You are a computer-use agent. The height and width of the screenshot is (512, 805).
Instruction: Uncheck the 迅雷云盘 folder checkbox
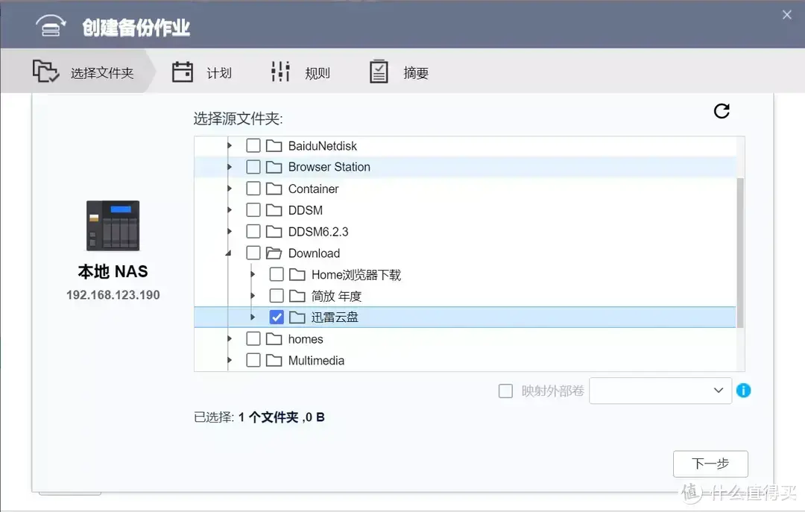(x=277, y=317)
